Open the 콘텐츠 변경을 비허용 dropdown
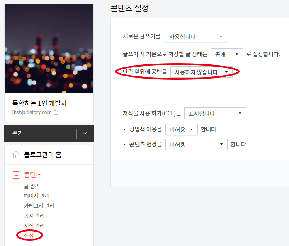Image resolution: width=289 pixels, height=246 pixels. (x=196, y=144)
